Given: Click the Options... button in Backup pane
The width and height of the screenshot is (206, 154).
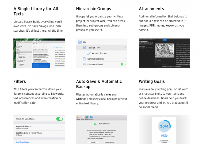Looking at the screenshot, I should tap(93, 142).
